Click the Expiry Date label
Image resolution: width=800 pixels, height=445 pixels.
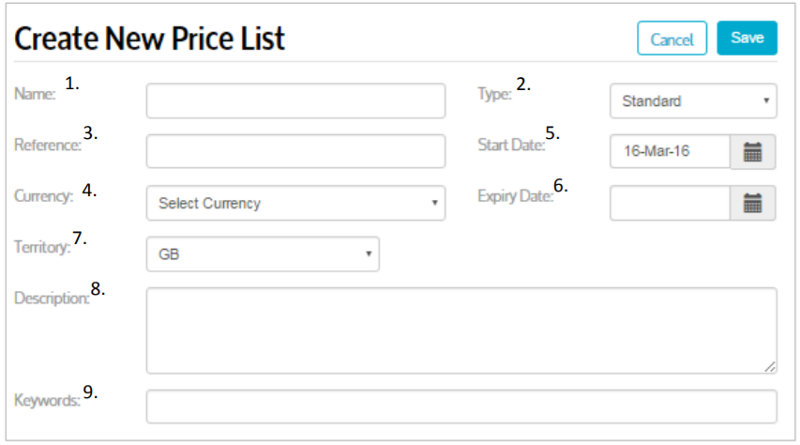coord(513,196)
